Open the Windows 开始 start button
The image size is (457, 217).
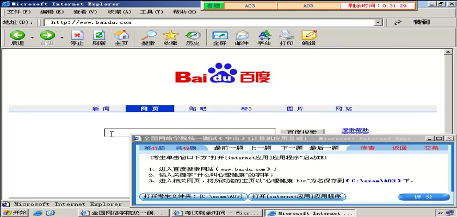coord(14,213)
